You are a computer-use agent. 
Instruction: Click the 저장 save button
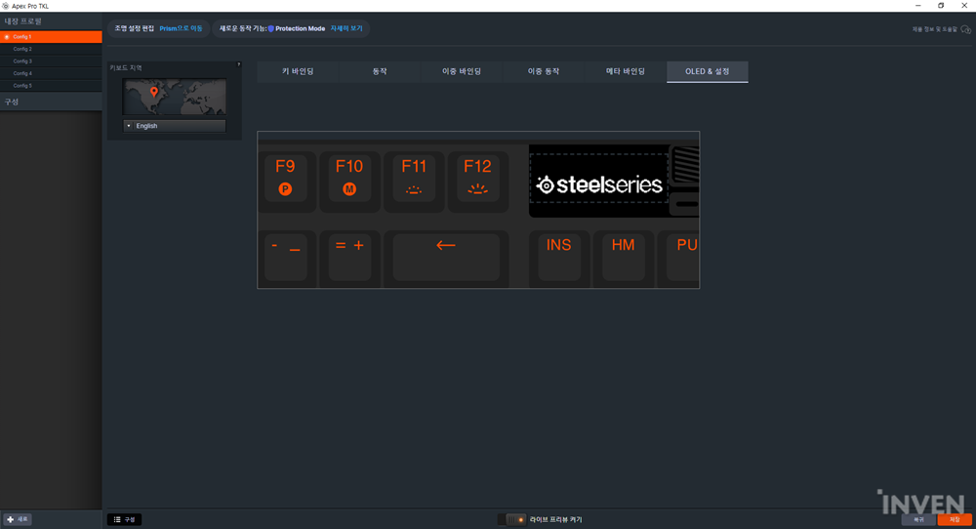955,519
